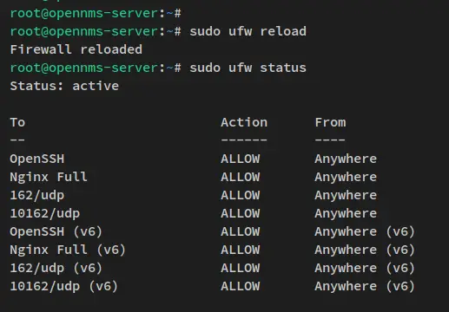This screenshot has height=312, width=449.
Task: Click the 'Status: active' line
Action: [64, 86]
